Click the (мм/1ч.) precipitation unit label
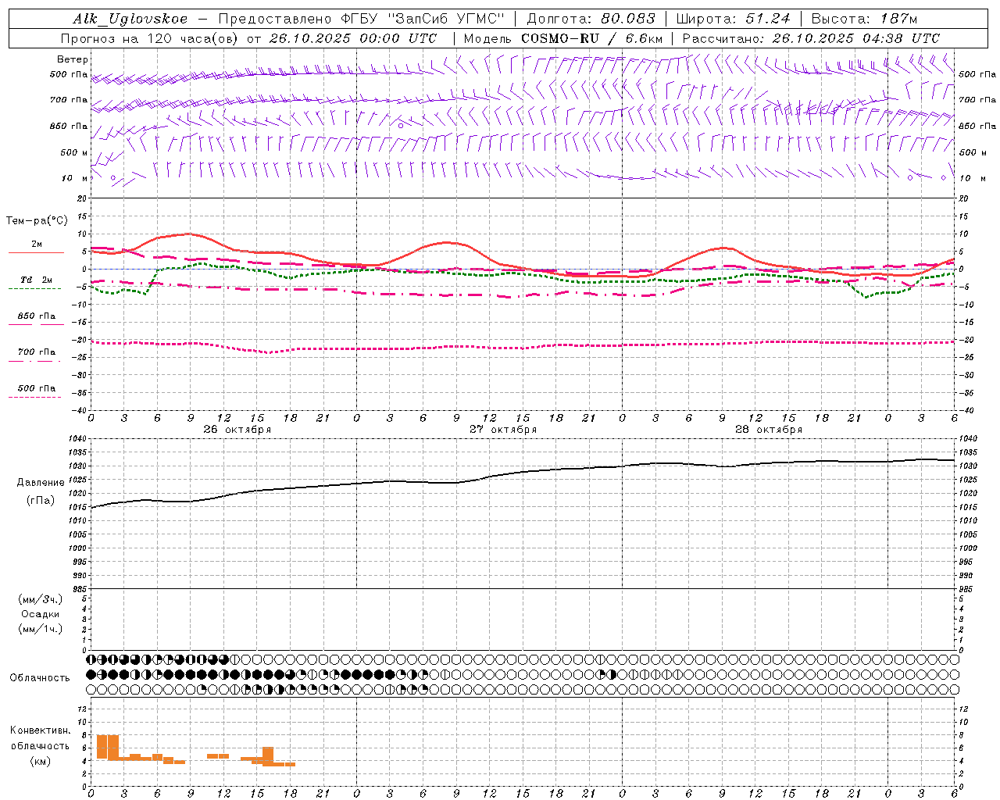 point(41,629)
